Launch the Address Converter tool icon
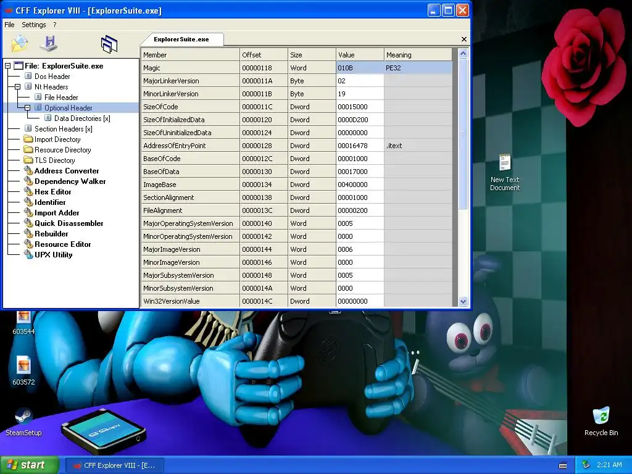Image resolution: width=632 pixels, height=474 pixels. click(x=28, y=170)
